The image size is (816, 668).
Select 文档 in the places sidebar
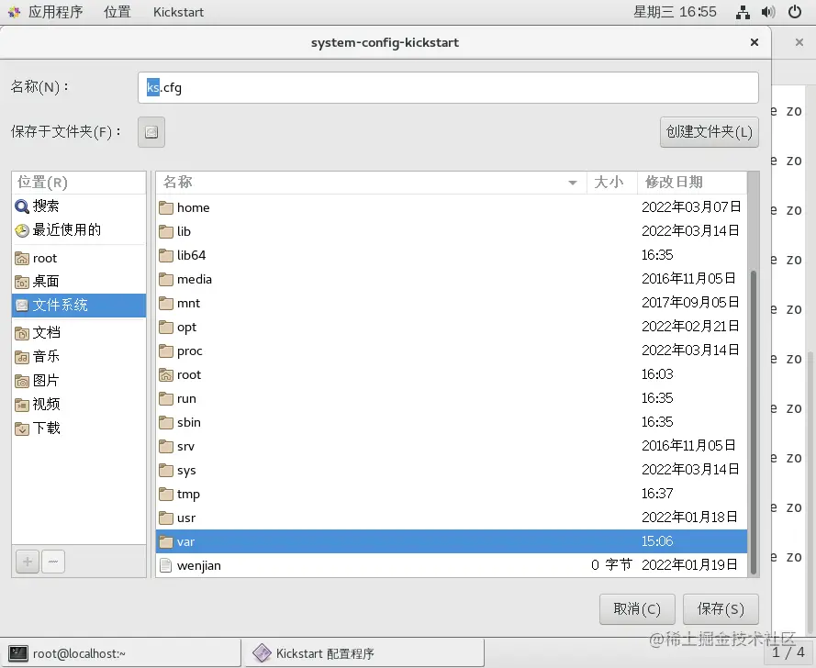tap(79, 333)
